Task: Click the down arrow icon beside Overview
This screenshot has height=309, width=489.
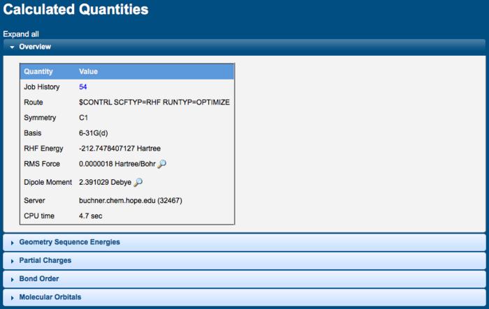Action: coord(12,47)
